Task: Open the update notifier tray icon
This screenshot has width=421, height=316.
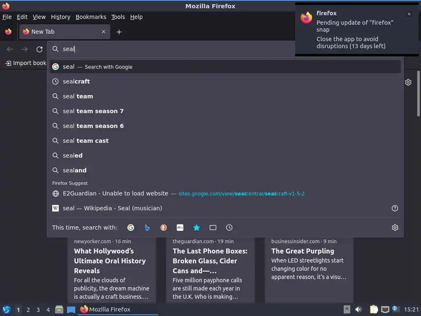Action: pos(396,309)
